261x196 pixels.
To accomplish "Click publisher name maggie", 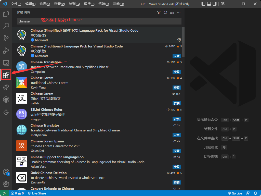I will [36, 119].
